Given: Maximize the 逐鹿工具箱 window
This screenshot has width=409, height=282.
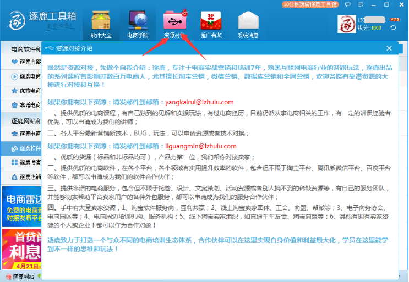Looking at the screenshot, I should (x=386, y=4).
